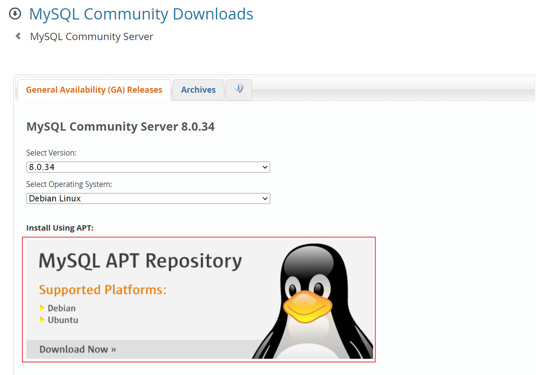Viewport: 536px width, 375px height.
Task: Click the MySQL APT Repository banner title
Action: pyautogui.click(x=140, y=261)
